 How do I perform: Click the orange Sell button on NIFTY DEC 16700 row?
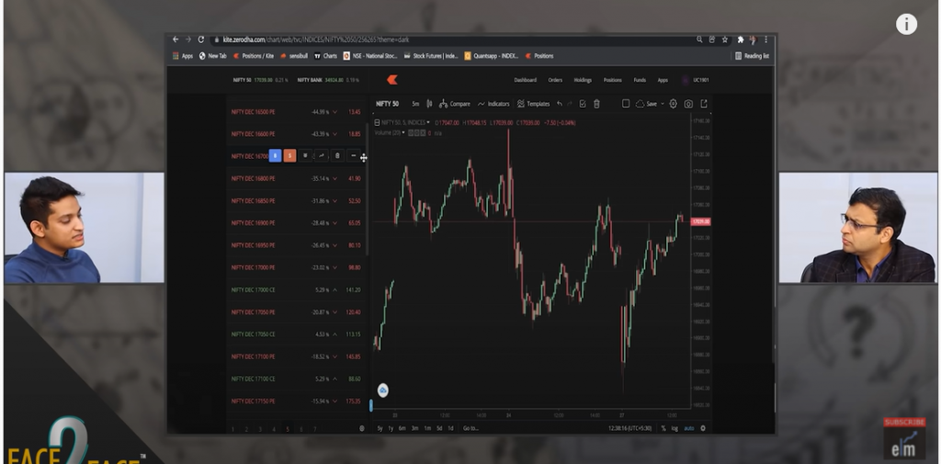[289, 156]
